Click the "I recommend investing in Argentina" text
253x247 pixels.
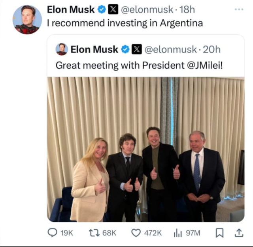(x=125, y=23)
